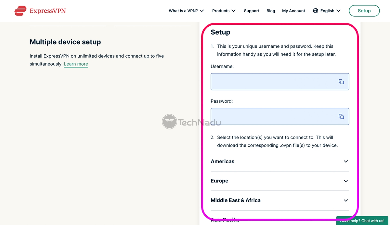
Task: Click the ExpressVPN logo
Action: (40, 11)
